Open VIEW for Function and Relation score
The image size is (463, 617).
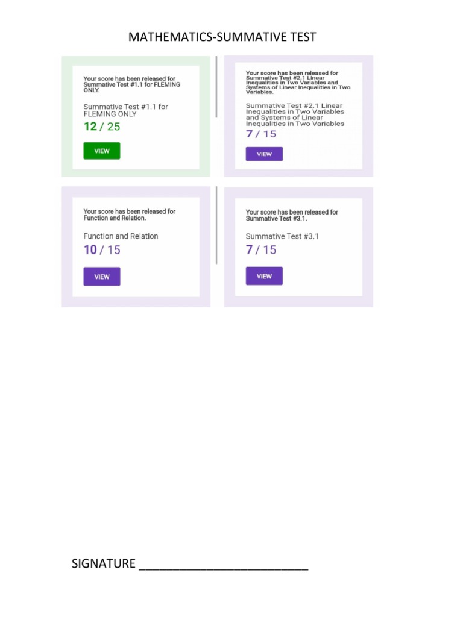pyautogui.click(x=101, y=277)
